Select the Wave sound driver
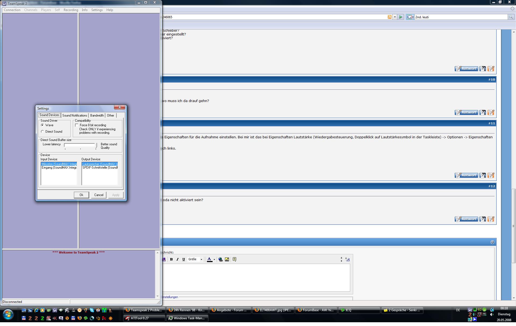The image size is (516, 326). coord(42,125)
